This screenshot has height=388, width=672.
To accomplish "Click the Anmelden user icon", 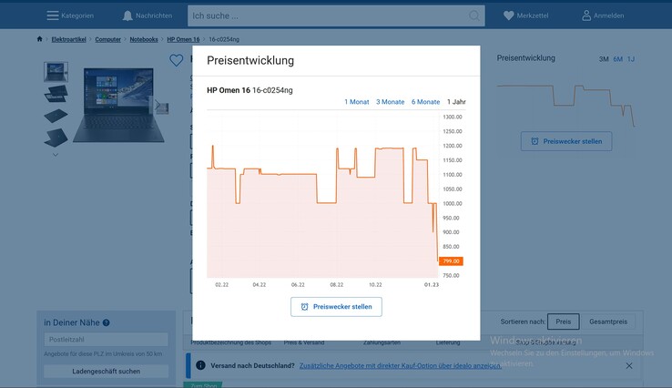I will pyautogui.click(x=586, y=15).
